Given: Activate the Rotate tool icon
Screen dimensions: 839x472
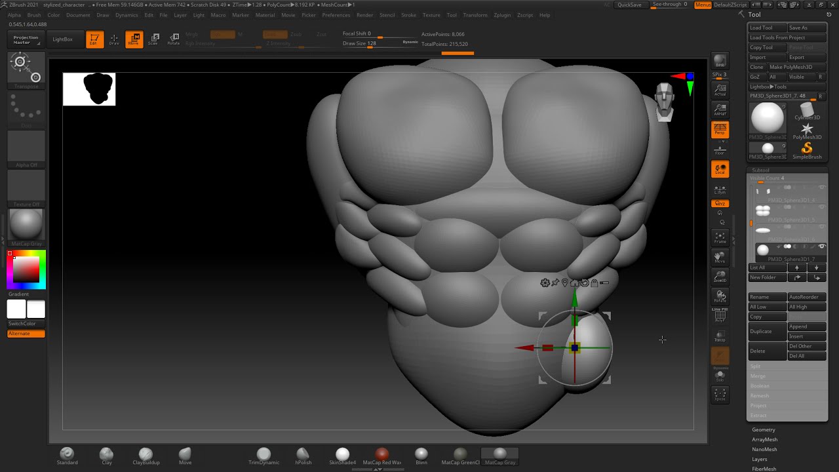Looking at the screenshot, I should 173,39.
